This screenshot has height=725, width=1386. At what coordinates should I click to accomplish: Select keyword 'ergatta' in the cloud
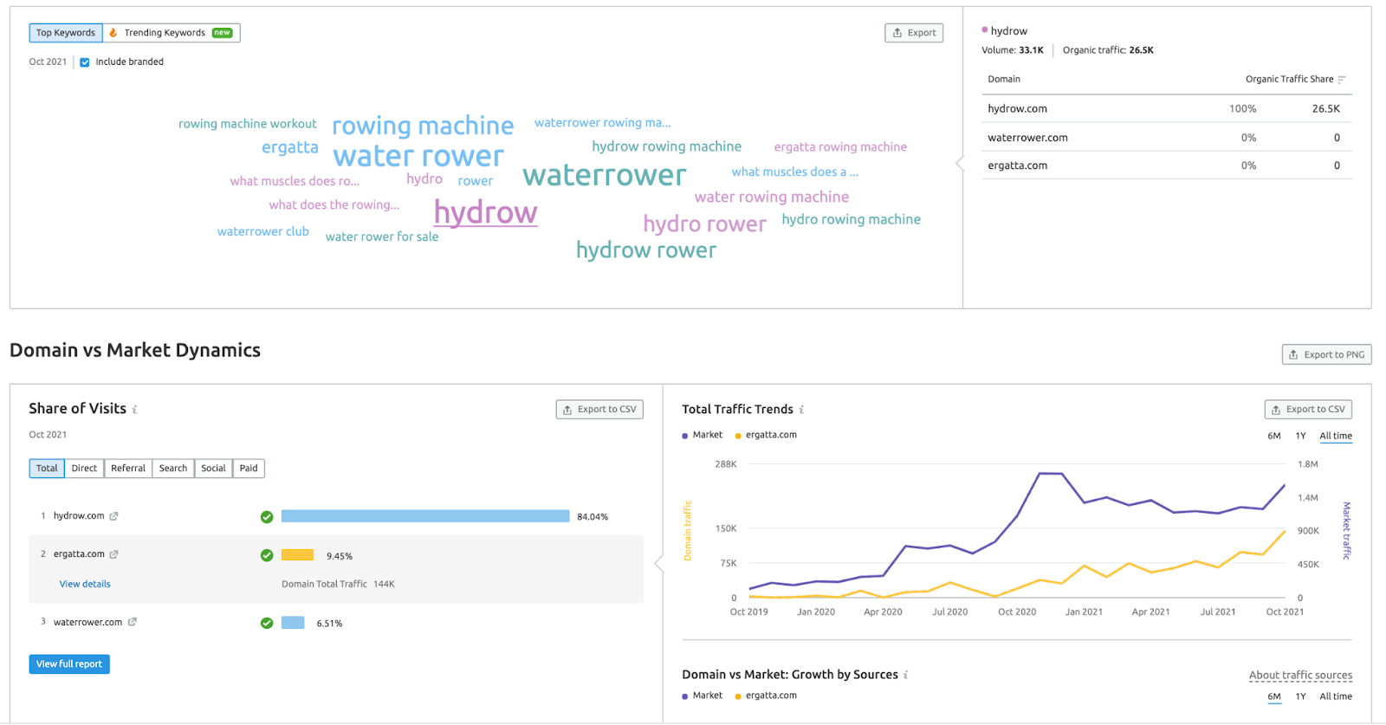pos(290,147)
